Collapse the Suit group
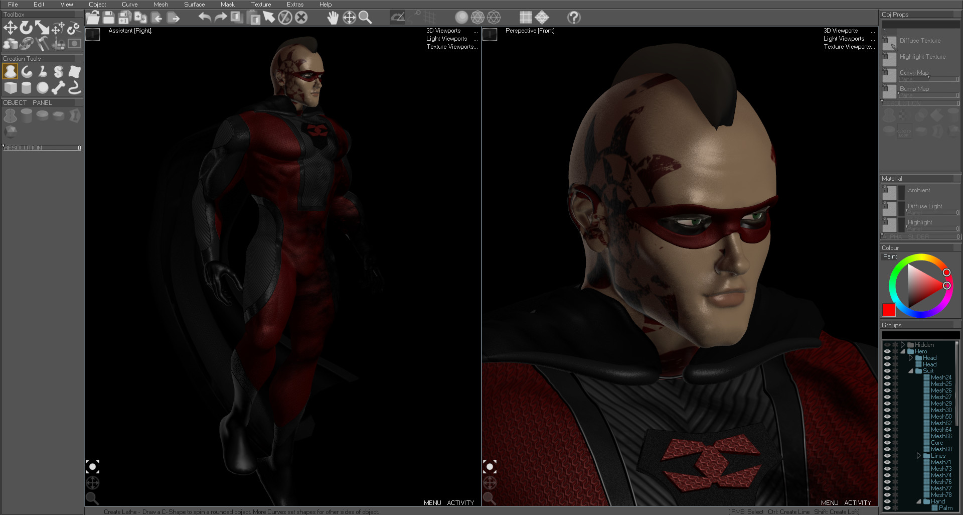 (910, 371)
